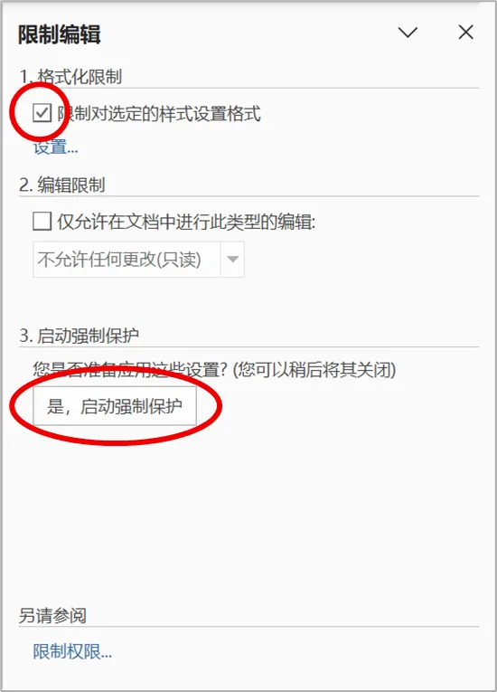Select the 2. 编辑限制 section heading
The width and height of the screenshot is (497, 692).
(x=61, y=185)
